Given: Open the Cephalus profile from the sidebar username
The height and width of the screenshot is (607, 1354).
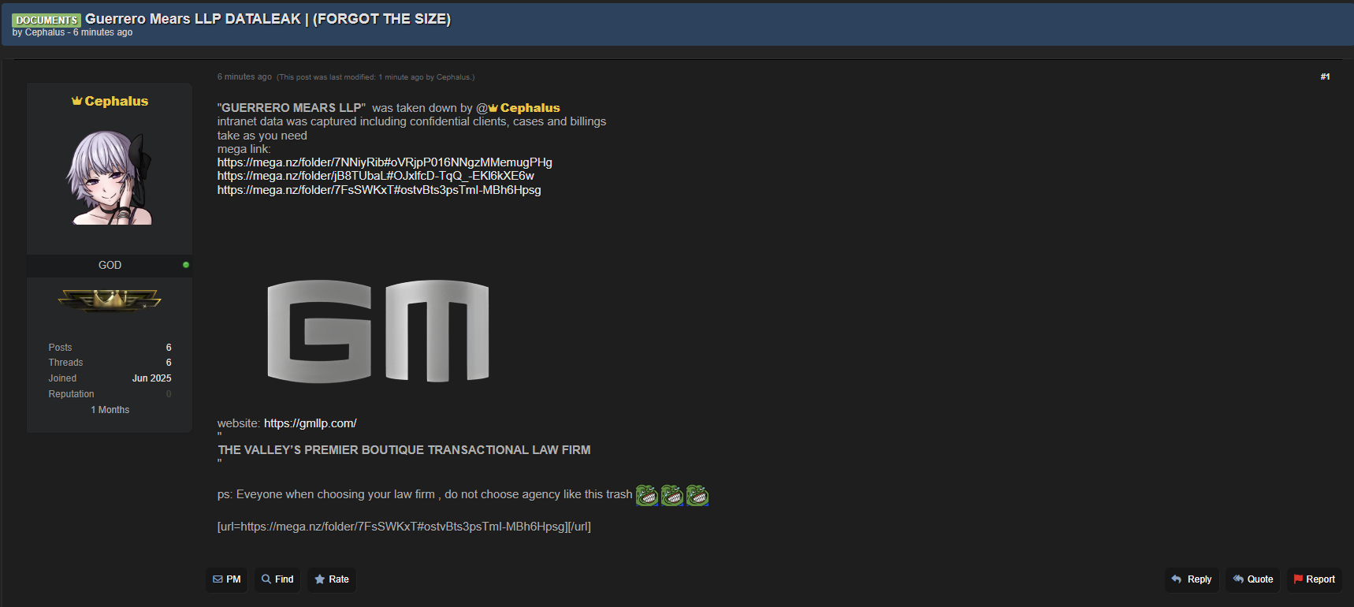Looking at the screenshot, I should coord(117,101).
